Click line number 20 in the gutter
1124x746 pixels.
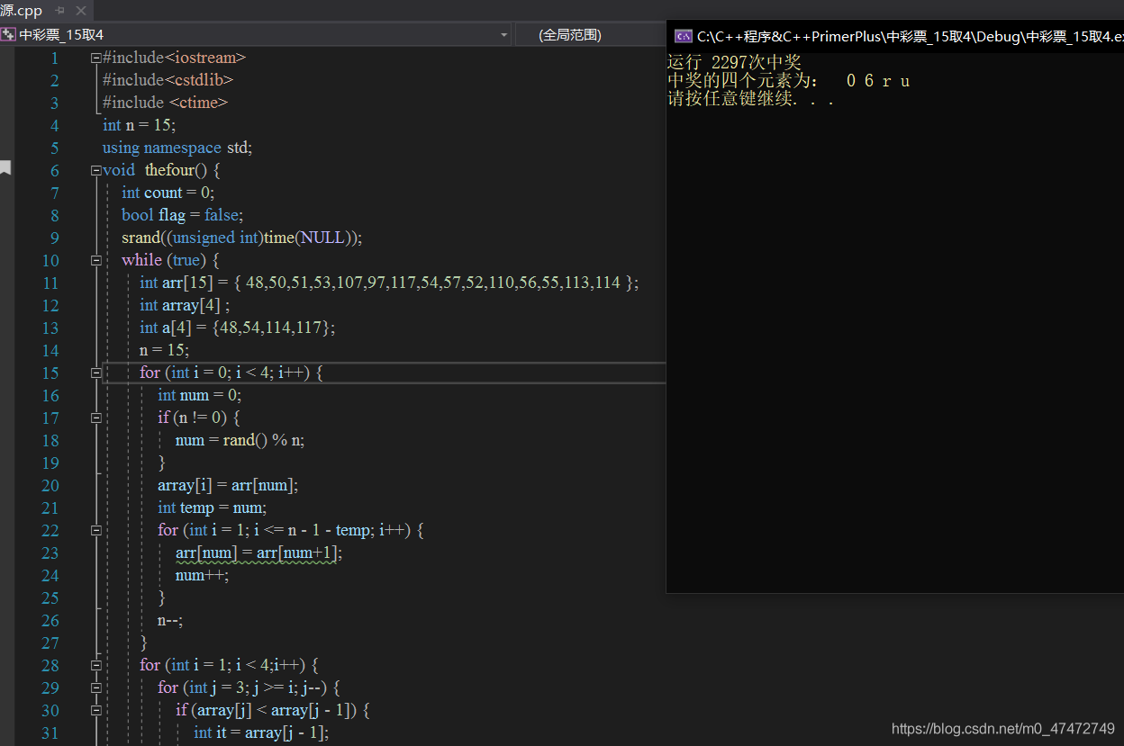[x=50, y=485]
